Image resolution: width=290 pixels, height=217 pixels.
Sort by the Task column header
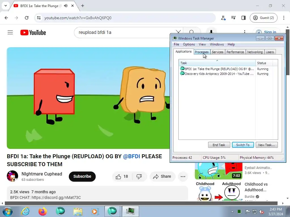coord(217,63)
